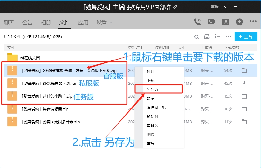This screenshot has height=168, width=261.
Task: Click the archive icon of 舞步编辑器.zip
Action: coord(12,109)
